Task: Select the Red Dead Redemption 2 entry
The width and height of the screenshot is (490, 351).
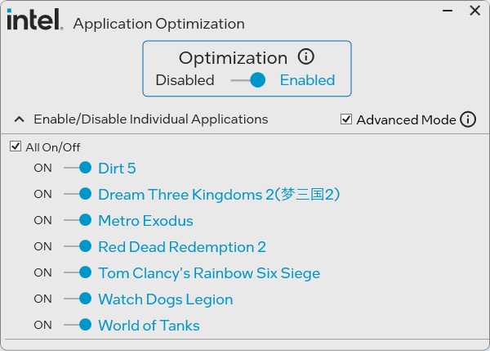Action: click(x=182, y=247)
